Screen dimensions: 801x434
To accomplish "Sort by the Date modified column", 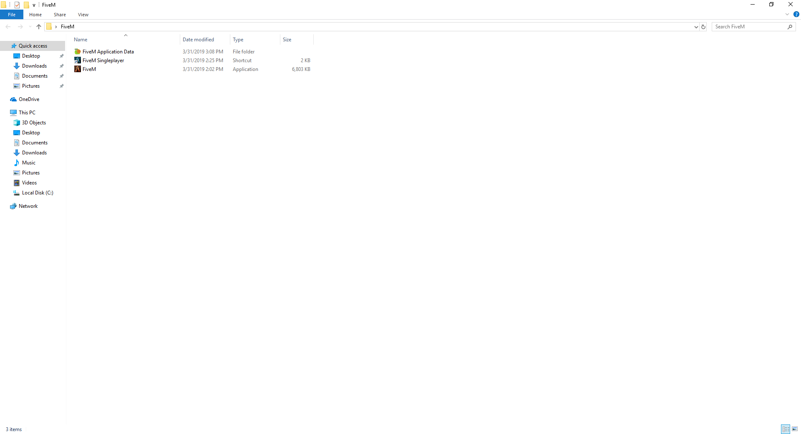I will 205,40.
